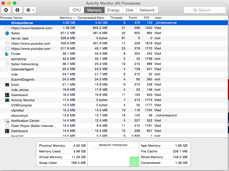Image resolution: width=229 pixels, height=171 pixels.
Task: Click the Quit Process toolbar icon
Action: coord(6,10)
